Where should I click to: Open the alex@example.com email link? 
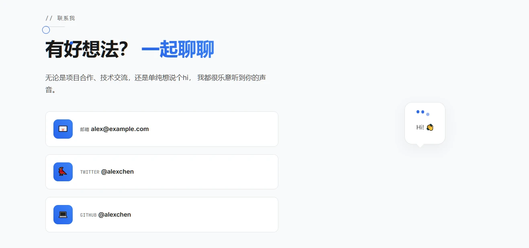coord(120,129)
